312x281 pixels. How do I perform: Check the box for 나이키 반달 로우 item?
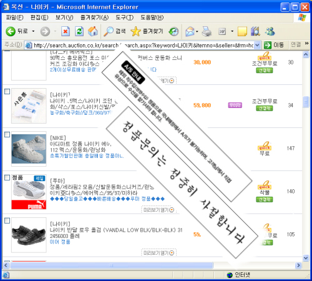[x=7, y=220]
